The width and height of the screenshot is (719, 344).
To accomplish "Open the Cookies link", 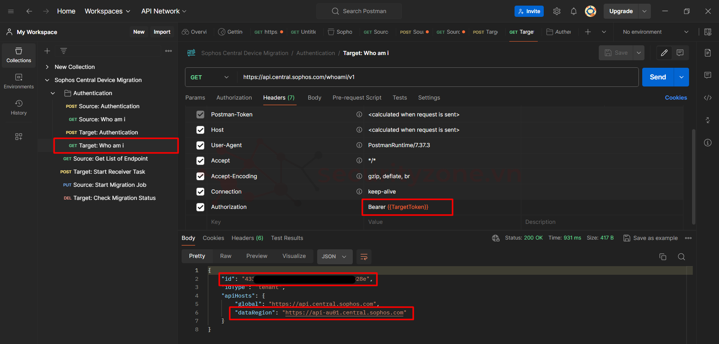I will point(676,98).
